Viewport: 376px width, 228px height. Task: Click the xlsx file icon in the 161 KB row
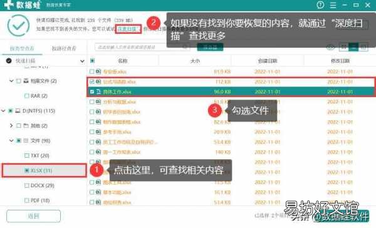(98, 192)
